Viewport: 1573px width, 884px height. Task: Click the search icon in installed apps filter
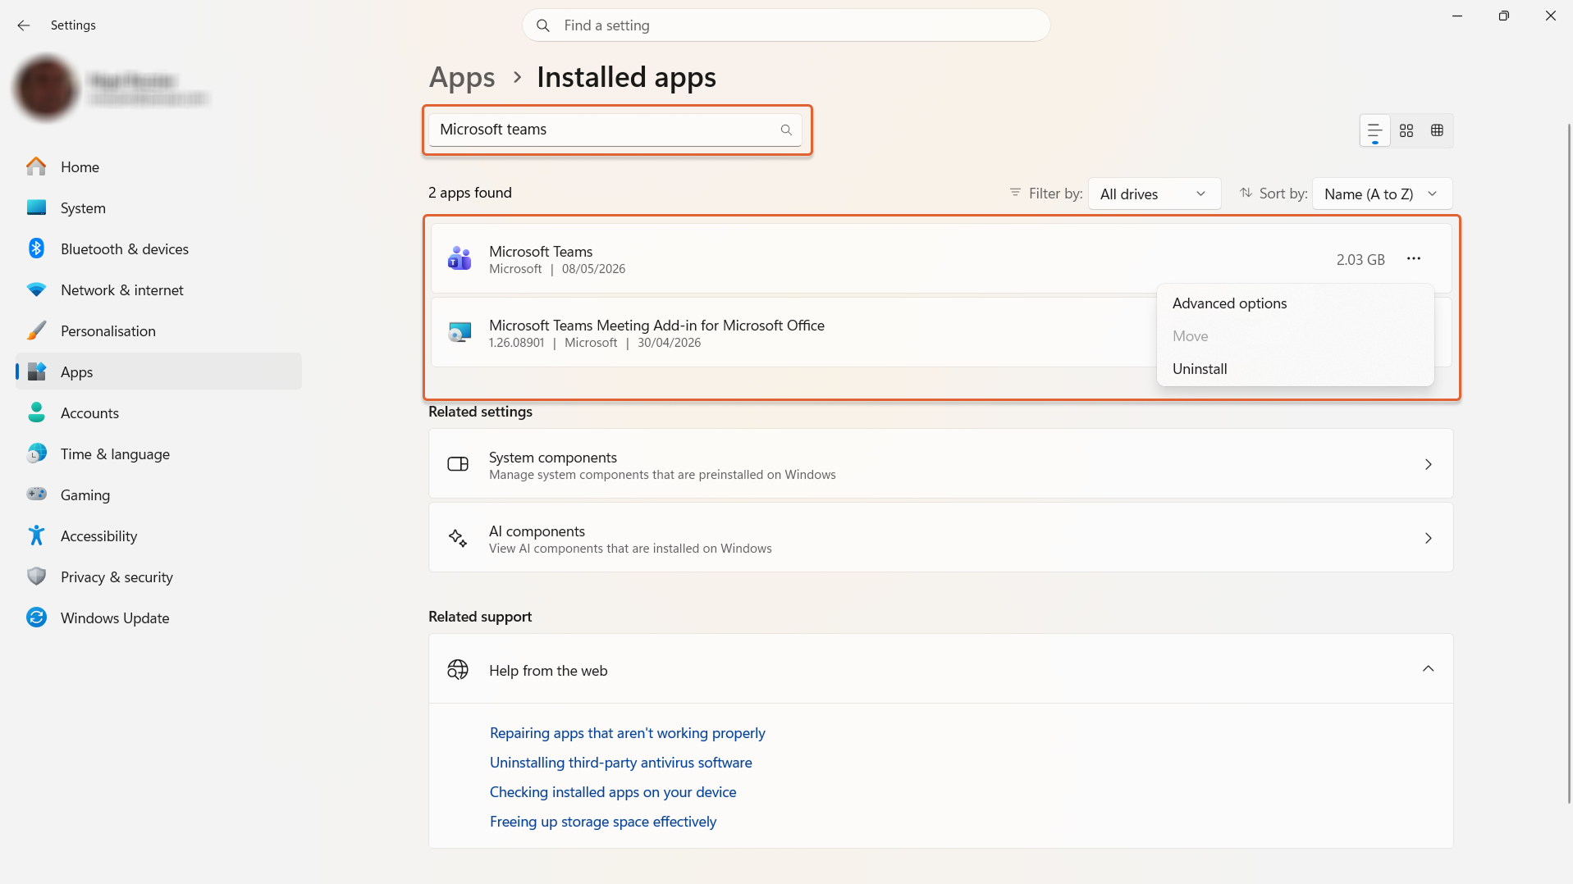pos(785,130)
